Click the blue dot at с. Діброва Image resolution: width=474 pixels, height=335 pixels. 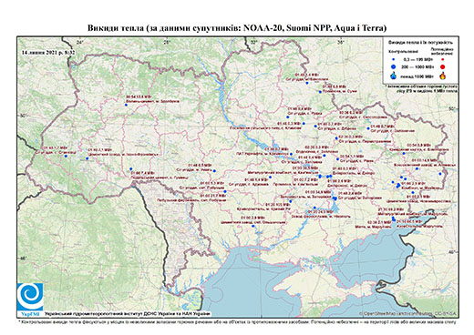315,126
